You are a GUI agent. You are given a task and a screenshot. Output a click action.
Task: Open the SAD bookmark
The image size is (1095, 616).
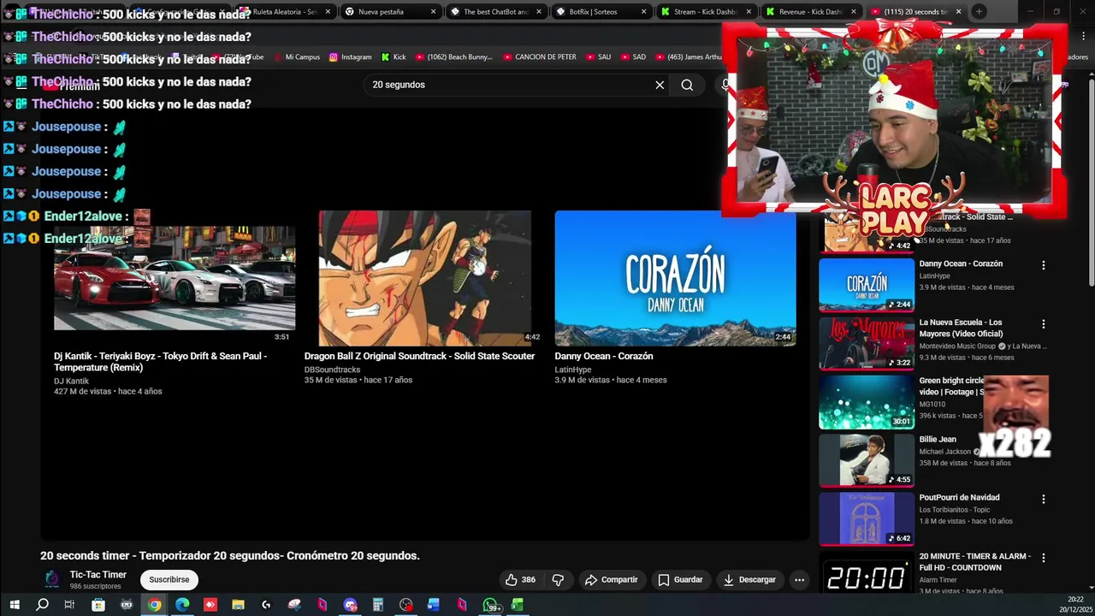pyautogui.click(x=633, y=57)
